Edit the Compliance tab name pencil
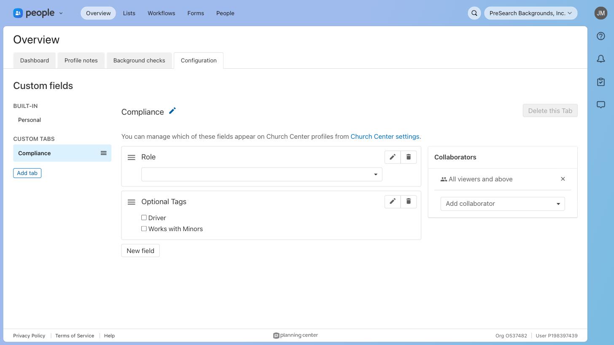 [x=172, y=111]
